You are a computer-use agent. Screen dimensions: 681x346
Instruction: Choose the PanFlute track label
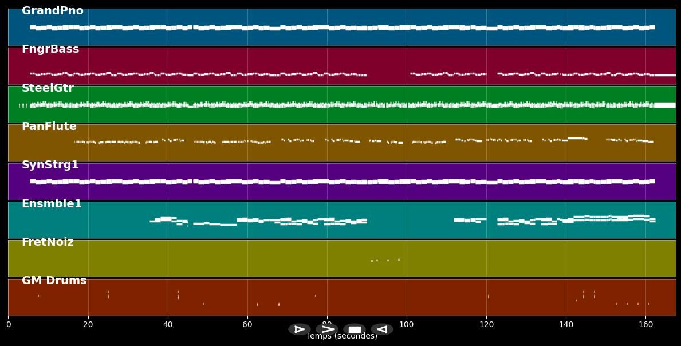click(49, 127)
